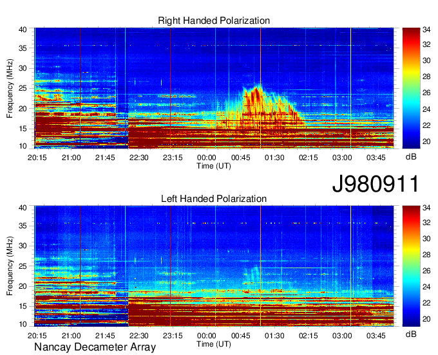This screenshot has height=355, width=438.
Task: Click "23:15" tick on Left Handed time axis
Action: (173, 336)
